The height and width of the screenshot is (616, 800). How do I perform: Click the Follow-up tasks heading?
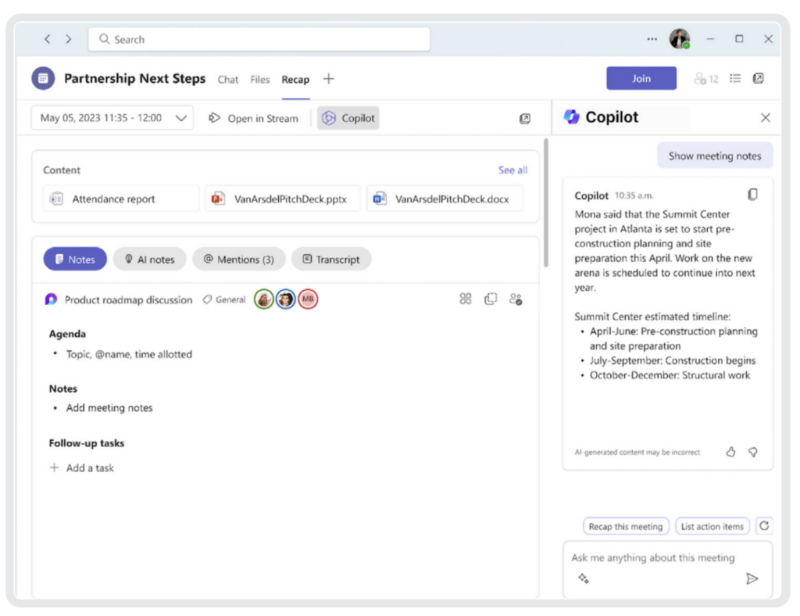coord(86,443)
